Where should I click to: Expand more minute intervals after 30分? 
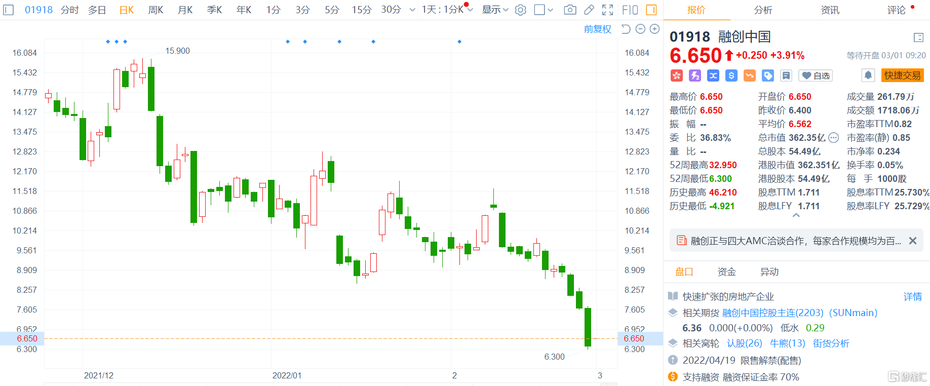(412, 10)
